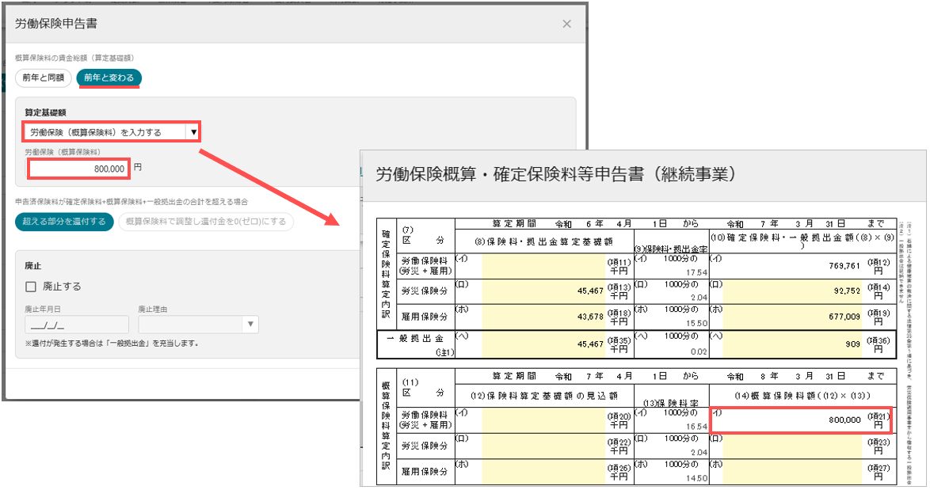Click the 92,752 確定保険料 cell
The width and height of the screenshot is (930, 490).
click(792, 291)
